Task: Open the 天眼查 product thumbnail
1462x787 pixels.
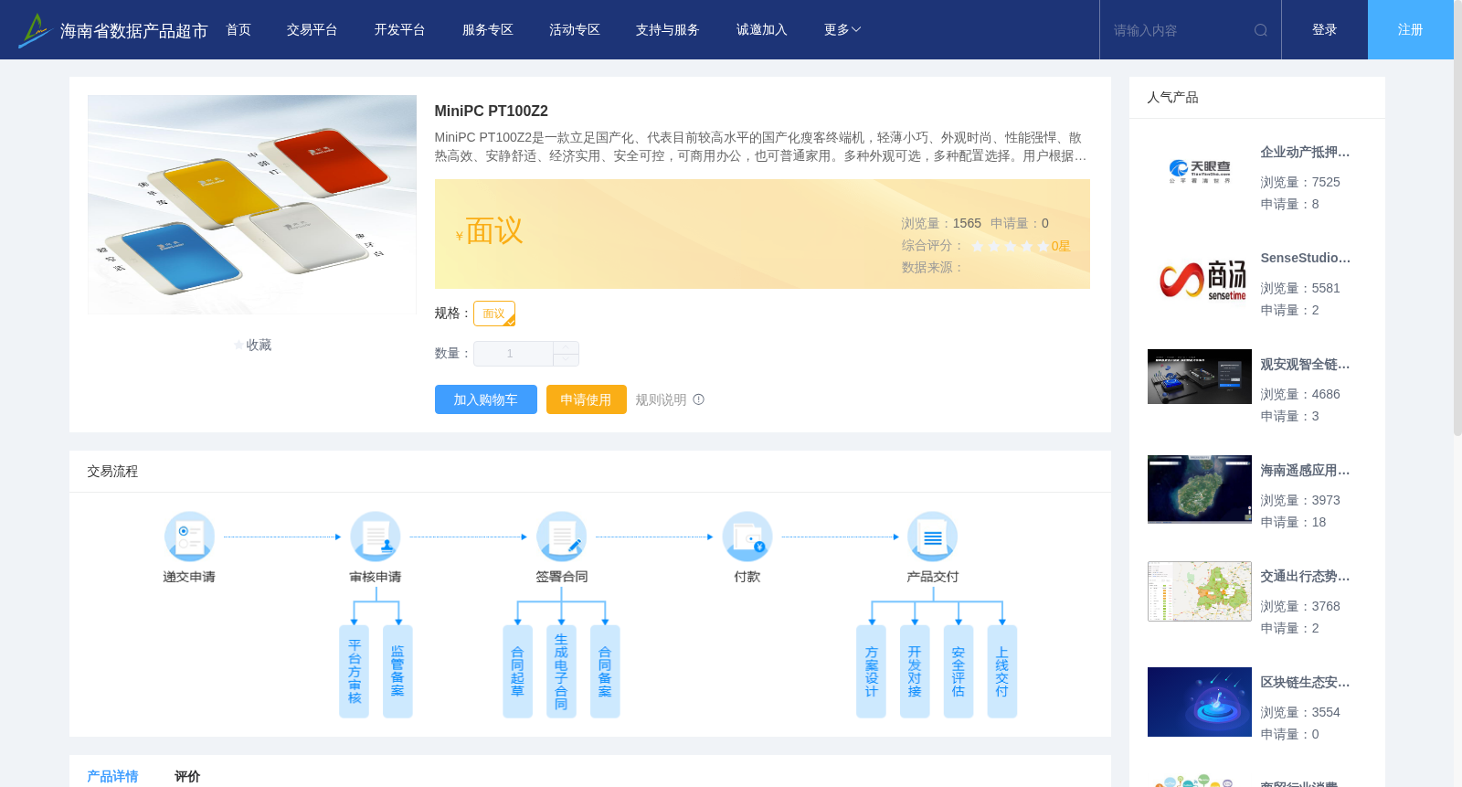Action: coord(1200,172)
